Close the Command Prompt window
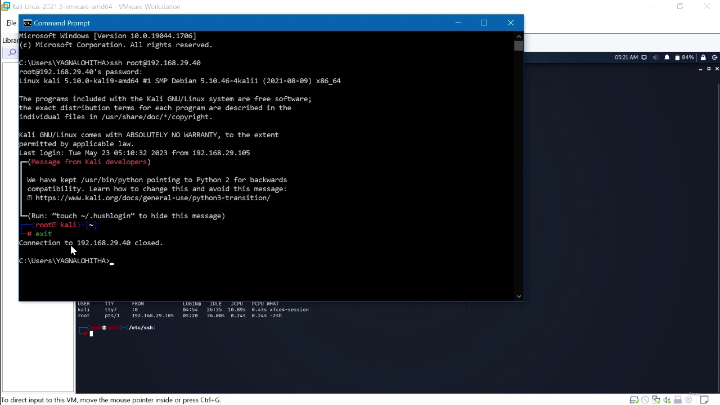The image size is (720, 405). [511, 23]
